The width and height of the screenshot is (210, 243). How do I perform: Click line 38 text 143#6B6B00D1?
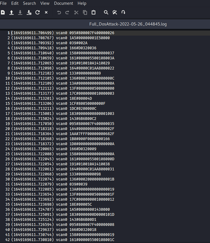83,220
